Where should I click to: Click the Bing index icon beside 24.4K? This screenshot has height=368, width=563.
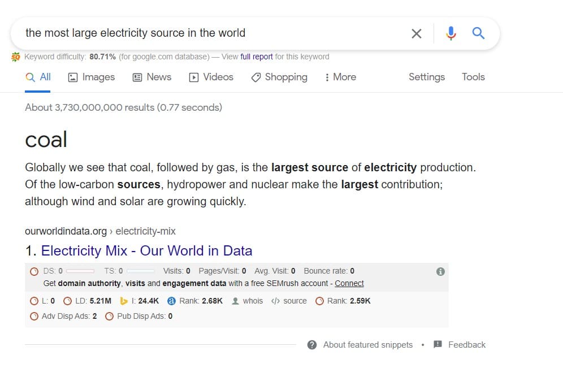pos(124,301)
